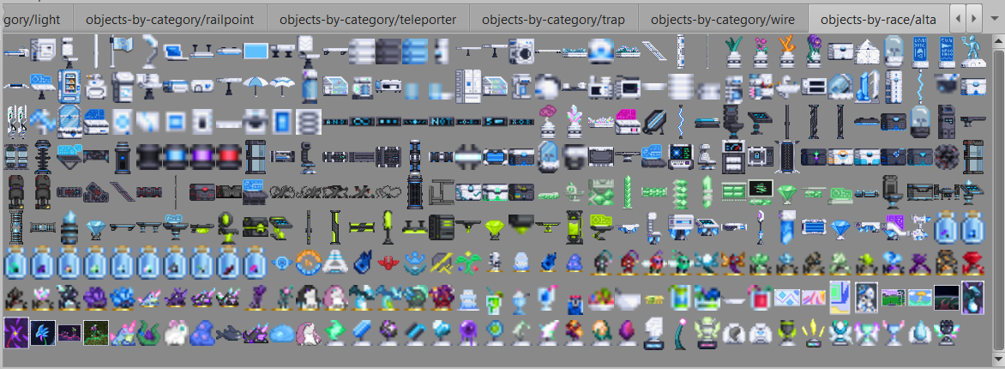Select the yellow sparkle trophy tile
Image resolution: width=1005 pixels, height=369 pixels.
pyautogui.click(x=814, y=332)
